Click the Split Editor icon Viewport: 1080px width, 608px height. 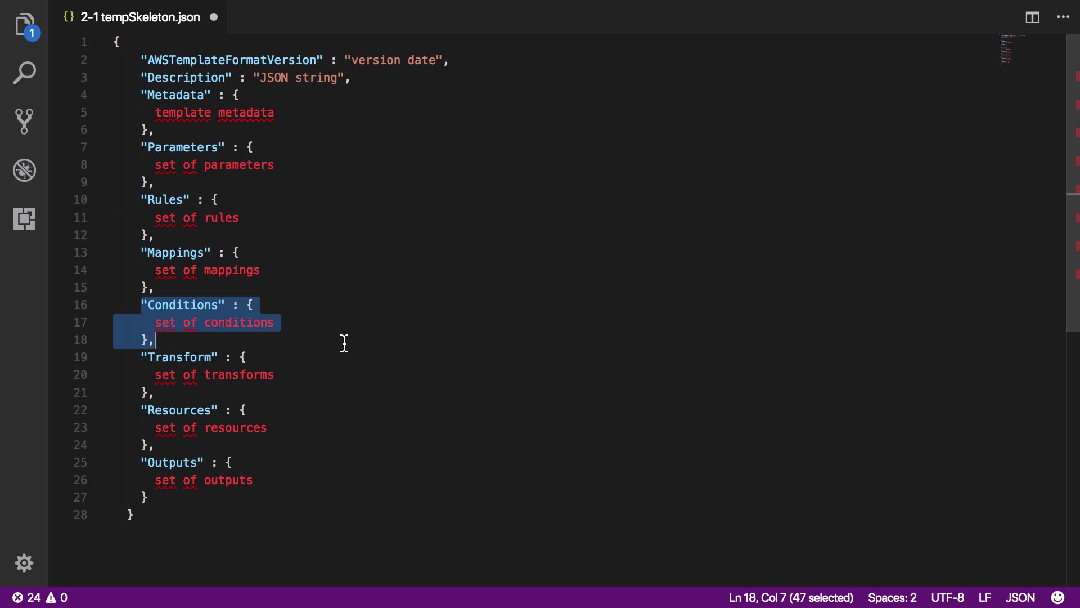1032,17
